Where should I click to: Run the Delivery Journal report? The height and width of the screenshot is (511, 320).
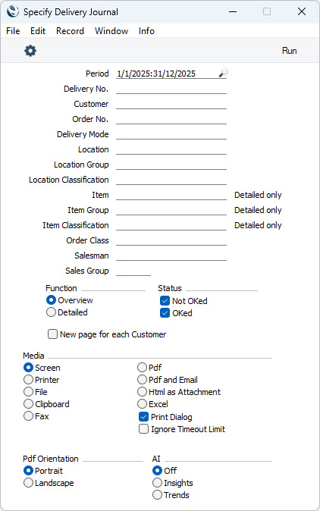tap(290, 51)
